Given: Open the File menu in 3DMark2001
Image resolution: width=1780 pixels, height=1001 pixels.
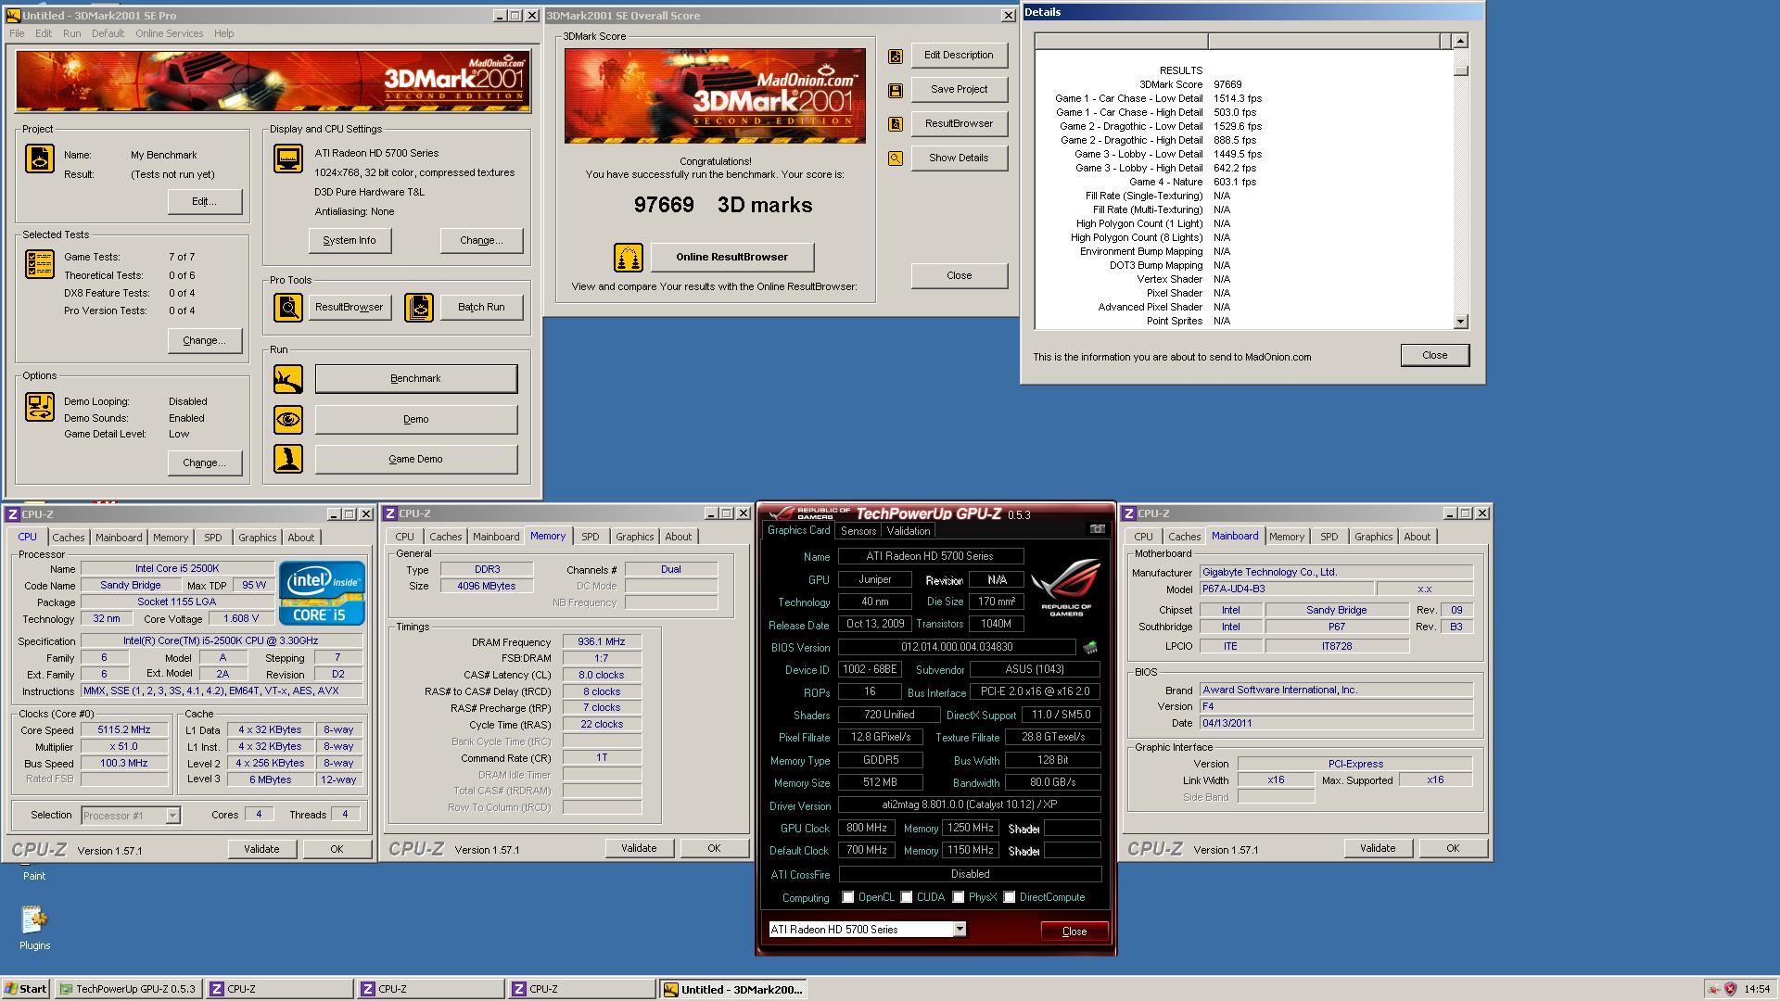Looking at the screenshot, I should [x=17, y=33].
